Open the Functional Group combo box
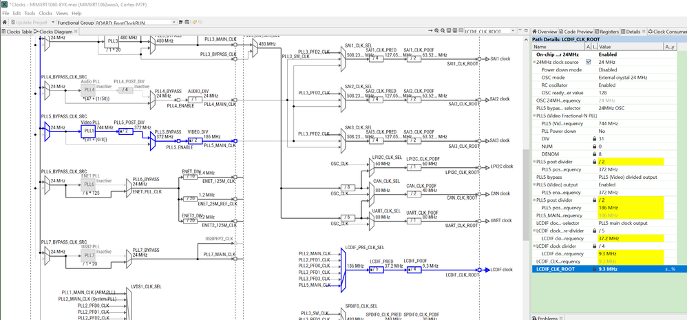687x320 pixels. coord(136,22)
